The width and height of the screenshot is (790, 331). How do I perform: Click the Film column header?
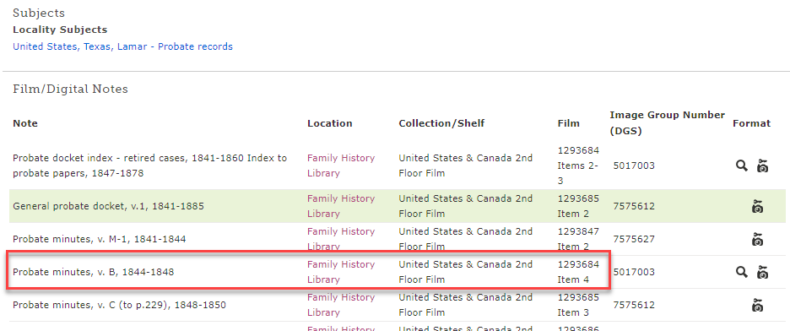(569, 123)
